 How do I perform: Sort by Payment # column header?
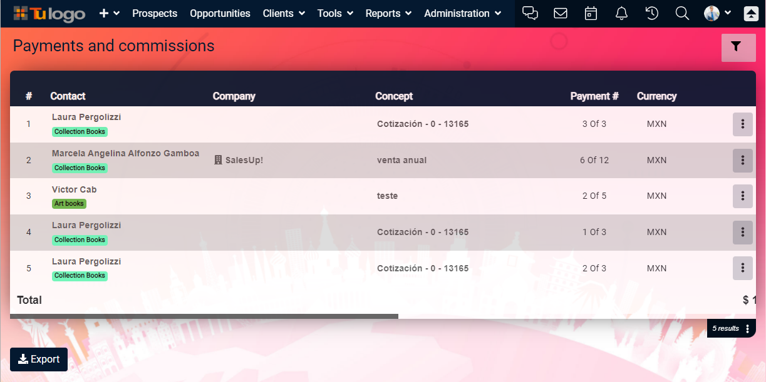[x=594, y=96]
